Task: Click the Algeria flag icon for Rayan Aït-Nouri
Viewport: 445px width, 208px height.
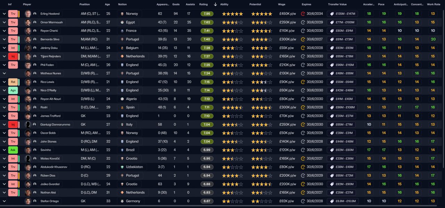Action: [122, 99]
